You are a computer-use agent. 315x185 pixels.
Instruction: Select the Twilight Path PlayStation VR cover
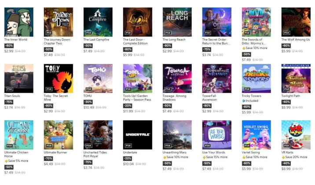pyautogui.click(x=296, y=78)
